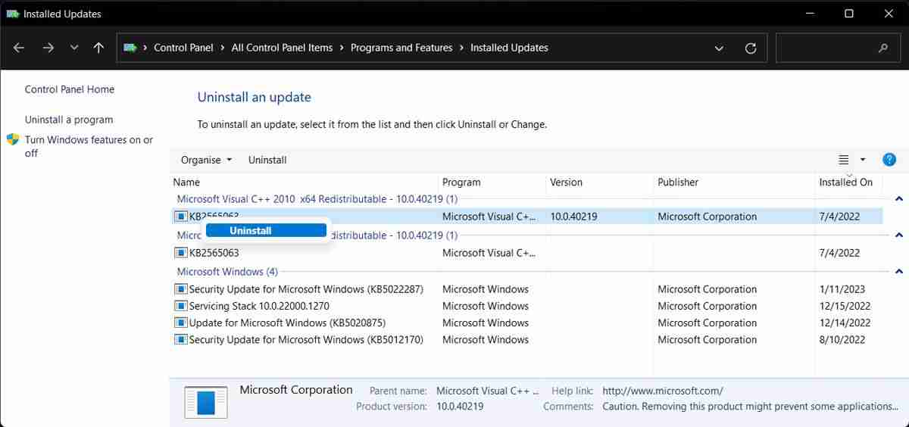
Task: Sort by the Installed On column
Action: tap(845, 182)
